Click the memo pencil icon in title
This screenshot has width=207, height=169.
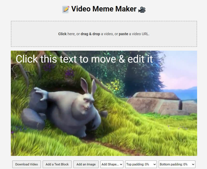66,9
